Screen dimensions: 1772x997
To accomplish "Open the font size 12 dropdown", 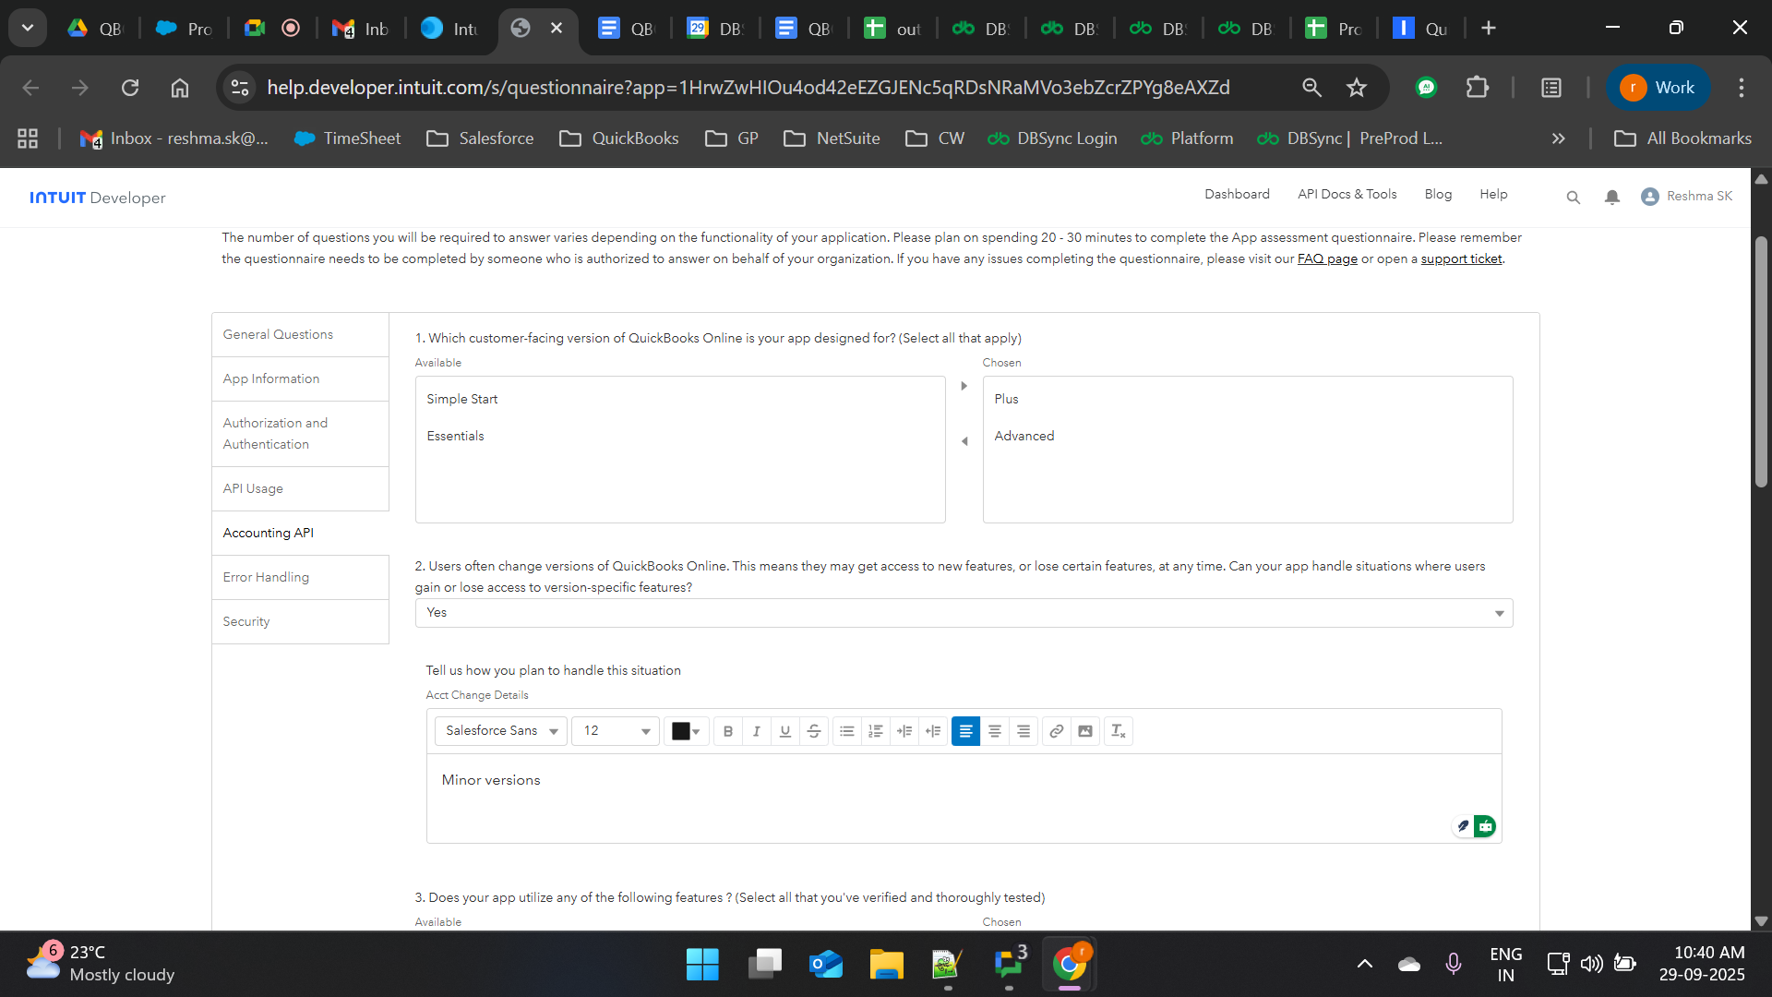I will (616, 731).
